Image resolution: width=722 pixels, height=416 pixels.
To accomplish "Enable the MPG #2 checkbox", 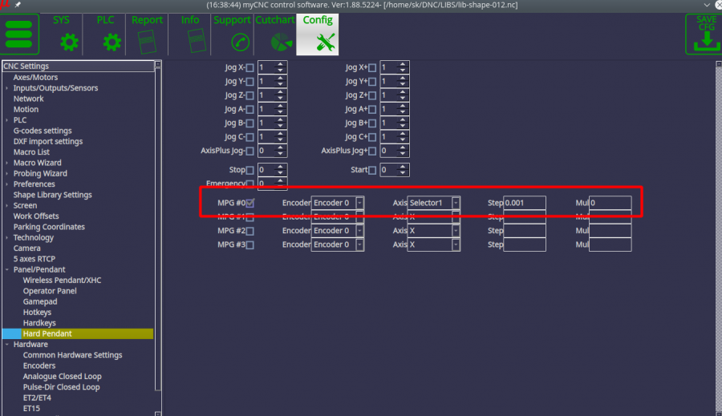I will pyautogui.click(x=250, y=231).
